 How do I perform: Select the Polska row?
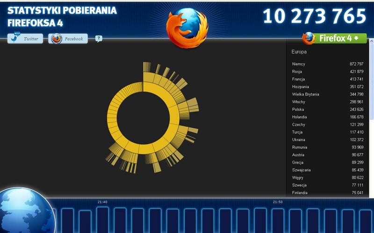328,110
